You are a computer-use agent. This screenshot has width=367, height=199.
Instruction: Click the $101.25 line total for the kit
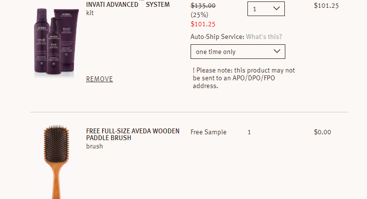coord(326,6)
